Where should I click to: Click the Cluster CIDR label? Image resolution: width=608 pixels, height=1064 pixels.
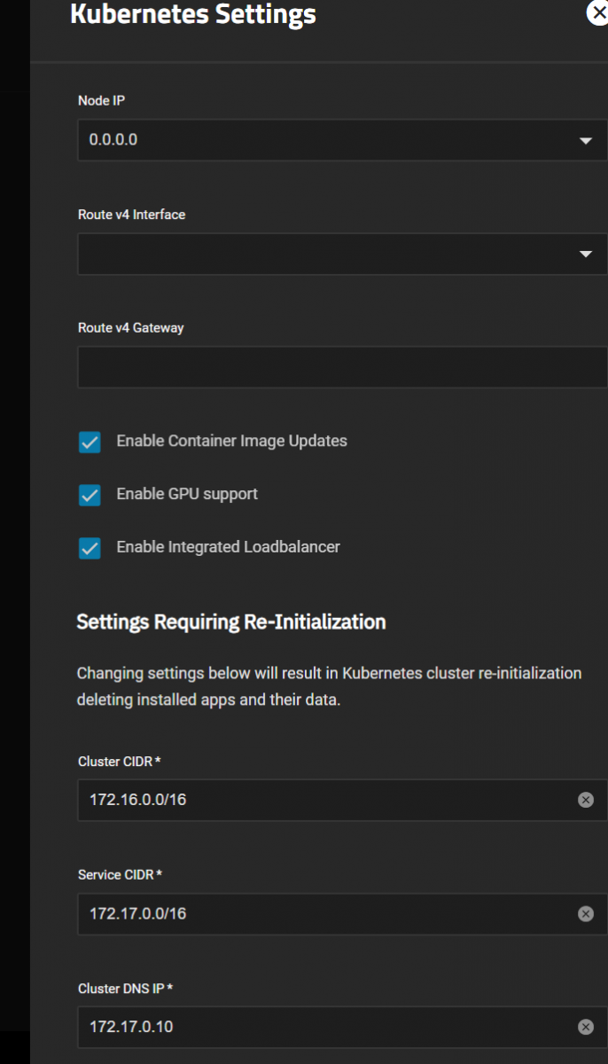tap(119, 762)
